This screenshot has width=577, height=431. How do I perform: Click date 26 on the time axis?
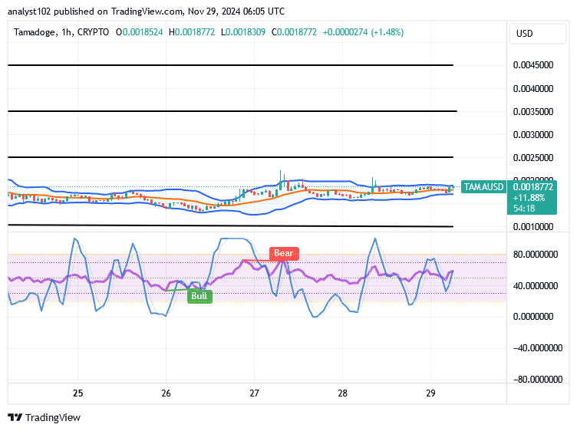166,393
